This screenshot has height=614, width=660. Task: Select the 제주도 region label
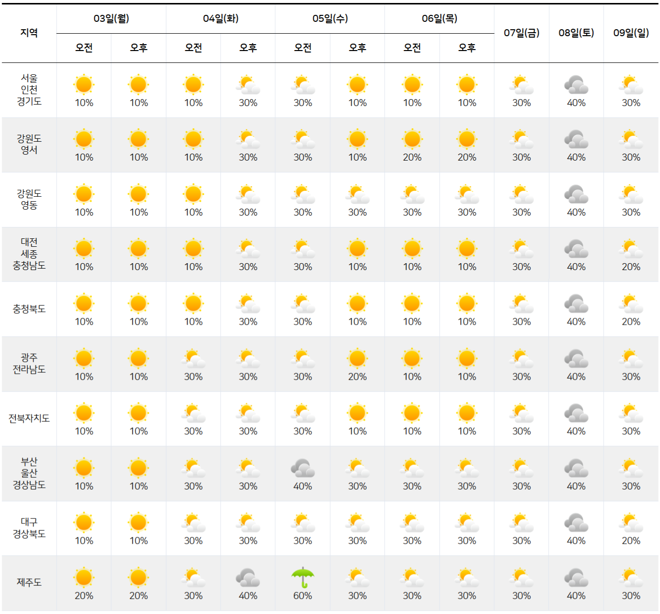29,582
